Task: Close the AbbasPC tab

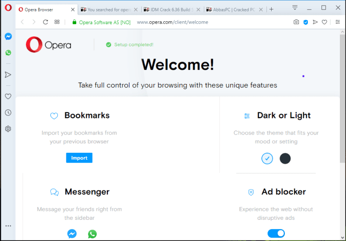Action: (261, 10)
